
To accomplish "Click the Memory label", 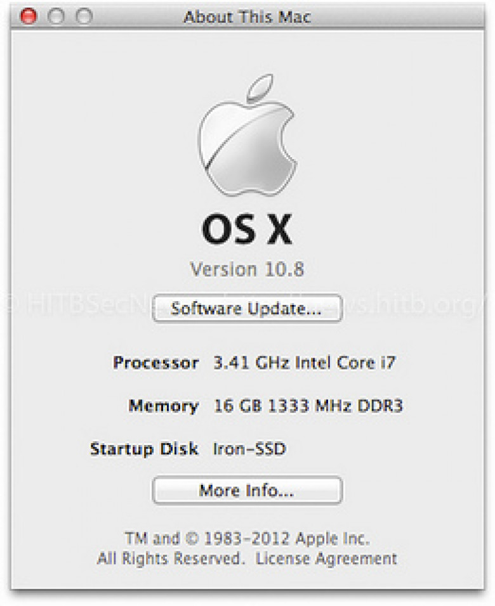I will 163,406.
